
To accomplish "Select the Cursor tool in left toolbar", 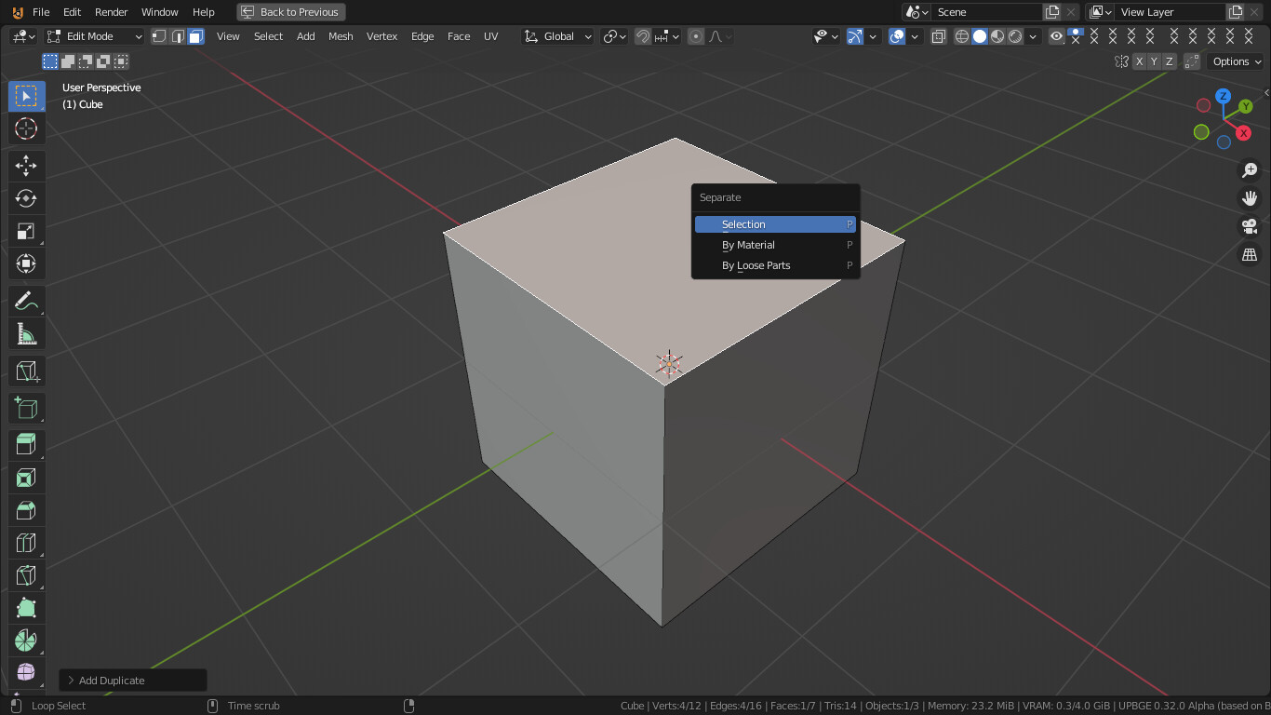I will [x=26, y=128].
